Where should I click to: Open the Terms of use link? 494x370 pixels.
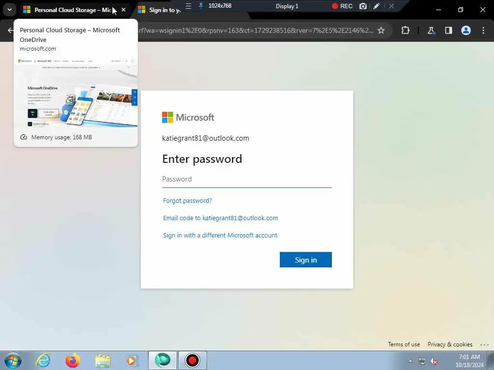pos(404,344)
